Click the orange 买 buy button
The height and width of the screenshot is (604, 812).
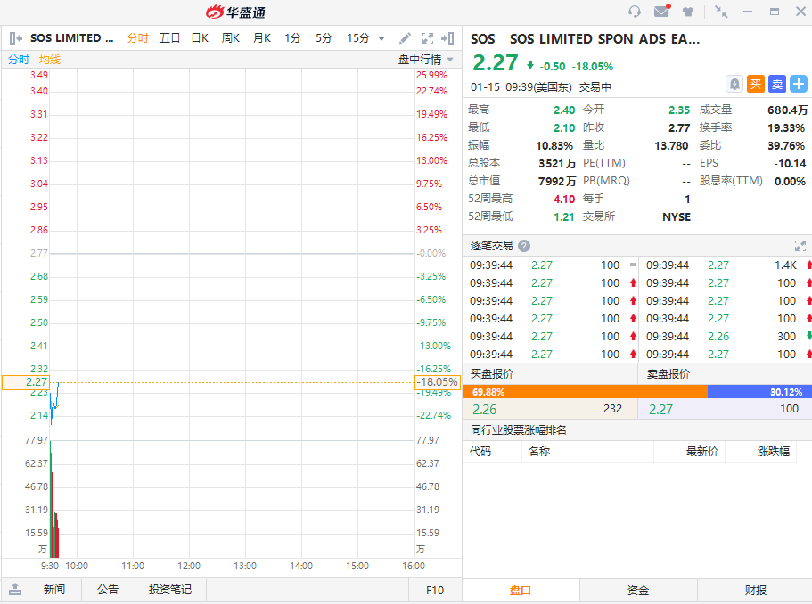[756, 84]
